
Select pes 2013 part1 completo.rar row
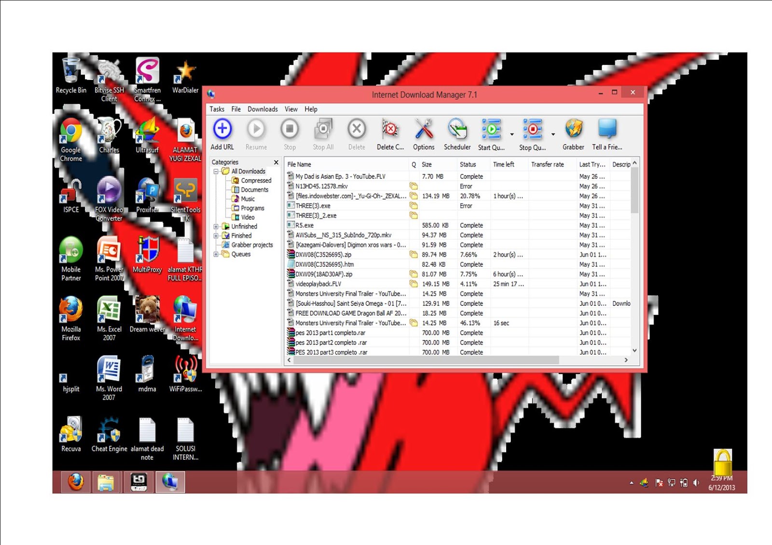tap(458, 332)
